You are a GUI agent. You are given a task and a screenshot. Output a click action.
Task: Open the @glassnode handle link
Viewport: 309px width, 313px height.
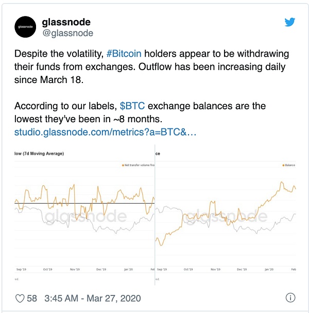tap(68, 33)
